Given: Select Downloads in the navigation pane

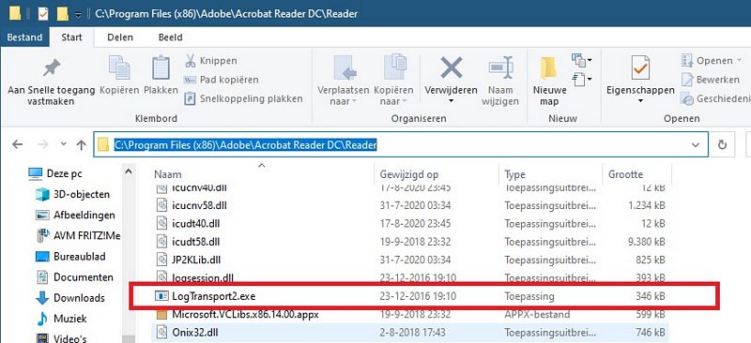Looking at the screenshot, I should 69,298.
